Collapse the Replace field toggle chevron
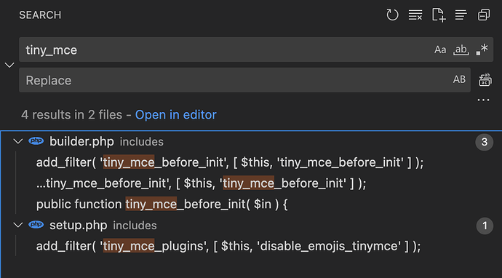Screen dimensions: 502x278 [9, 65]
